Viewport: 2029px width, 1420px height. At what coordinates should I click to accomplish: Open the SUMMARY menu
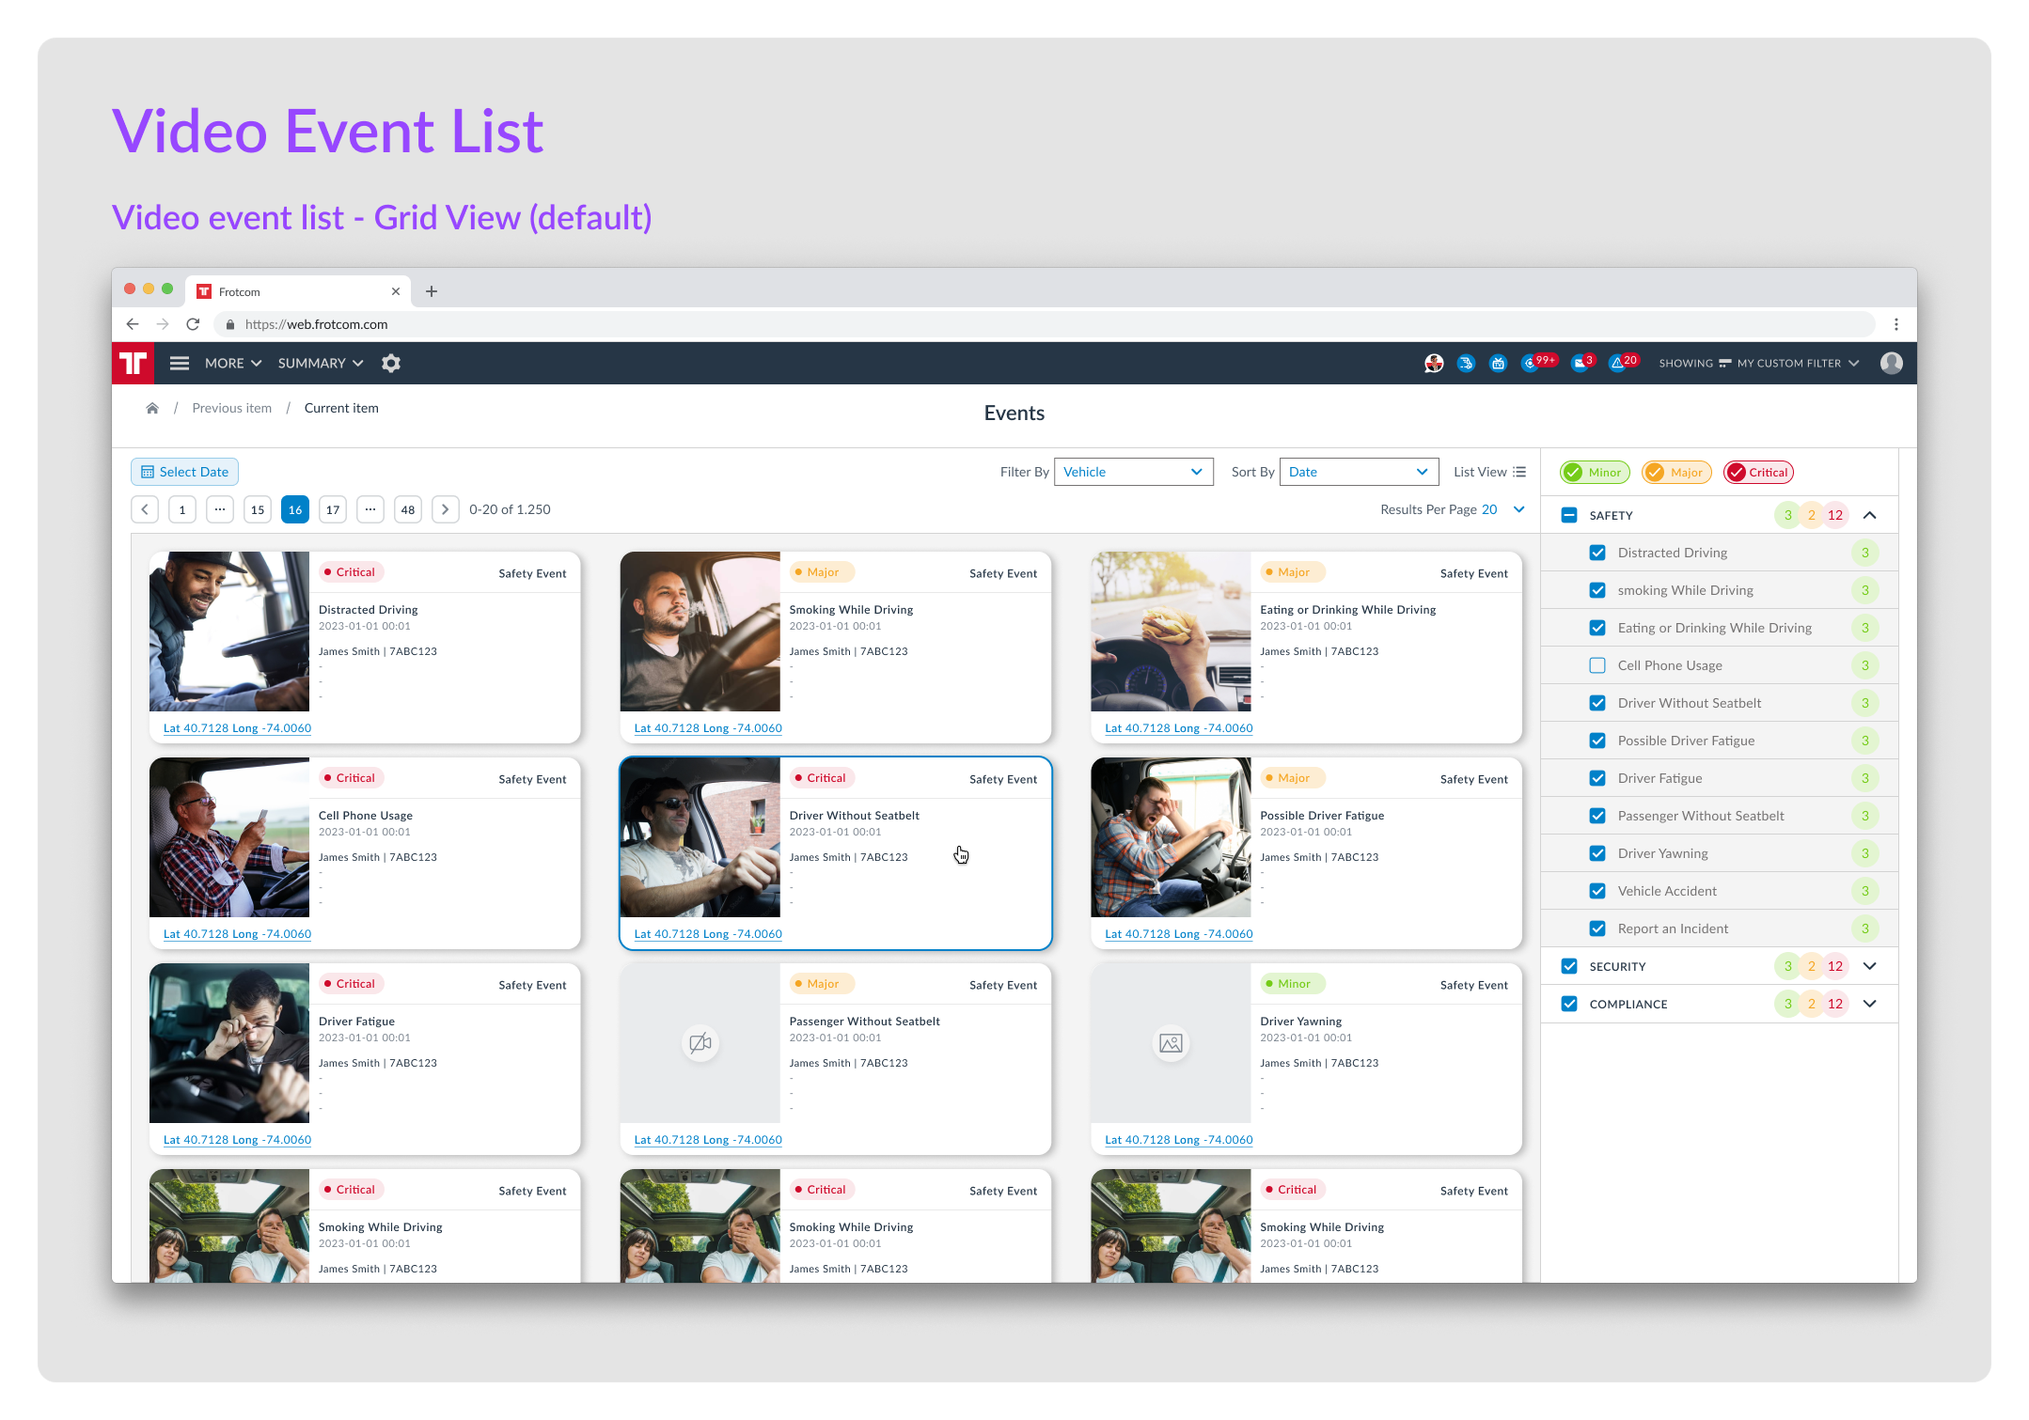(321, 364)
